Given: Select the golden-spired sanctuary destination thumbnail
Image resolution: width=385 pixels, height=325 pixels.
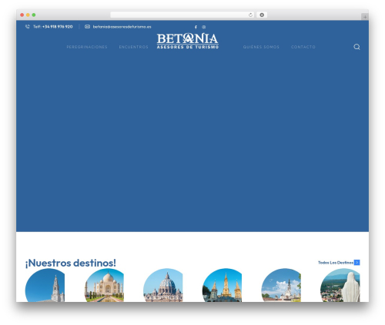Looking at the screenshot, I should click(223, 285).
